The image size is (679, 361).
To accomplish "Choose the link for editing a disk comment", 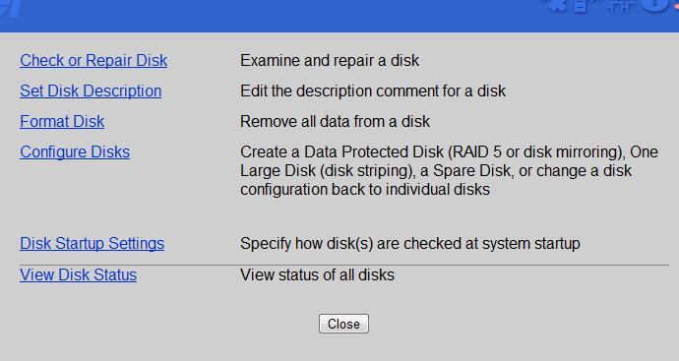I will [91, 90].
